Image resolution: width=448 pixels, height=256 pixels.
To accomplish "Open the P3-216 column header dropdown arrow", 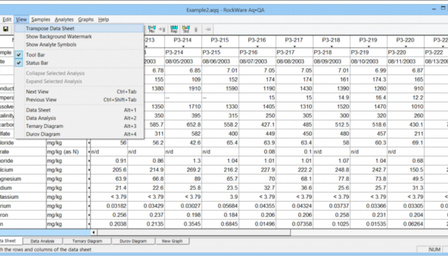I will [x=257, y=46].
